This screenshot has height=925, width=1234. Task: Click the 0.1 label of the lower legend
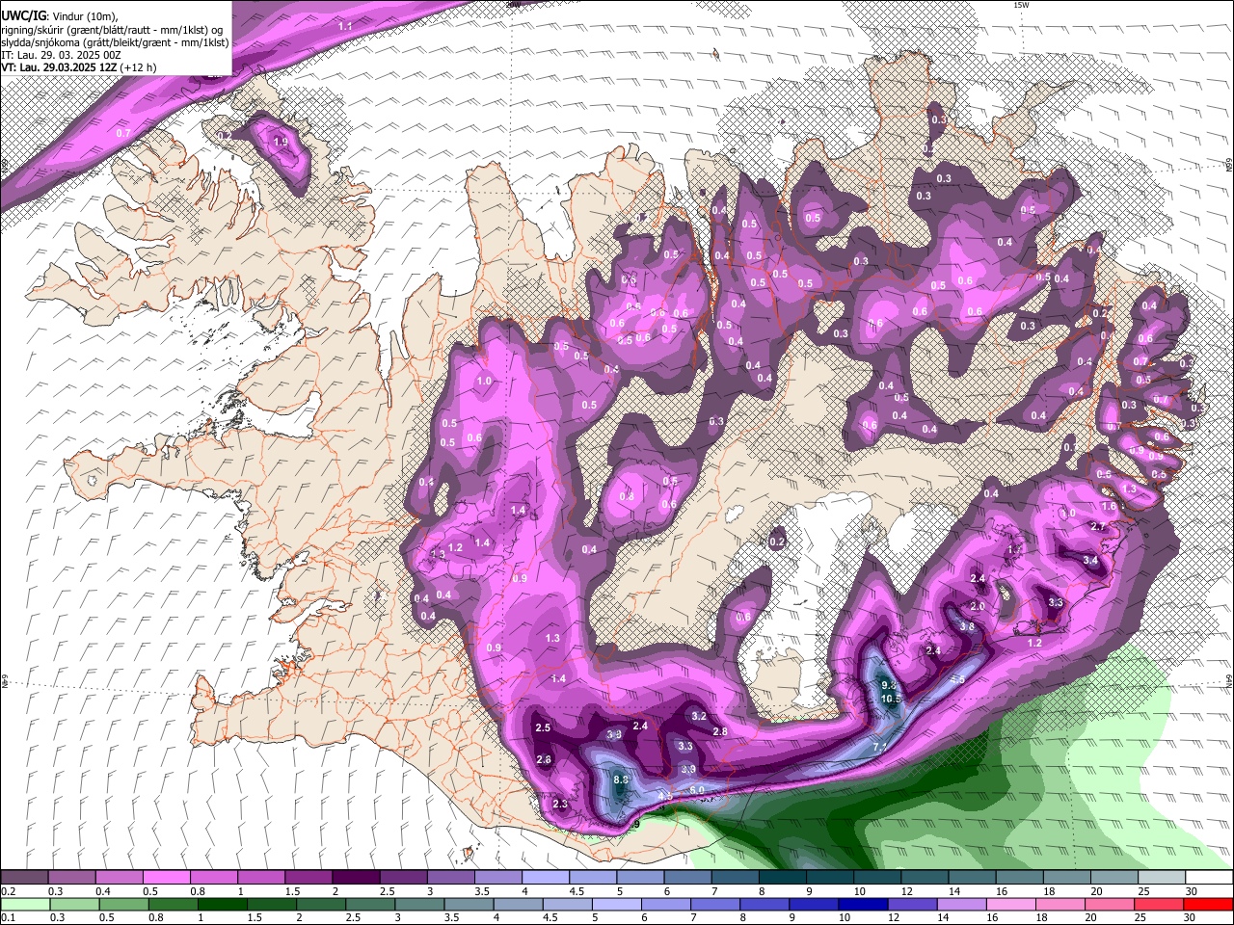tap(8, 917)
